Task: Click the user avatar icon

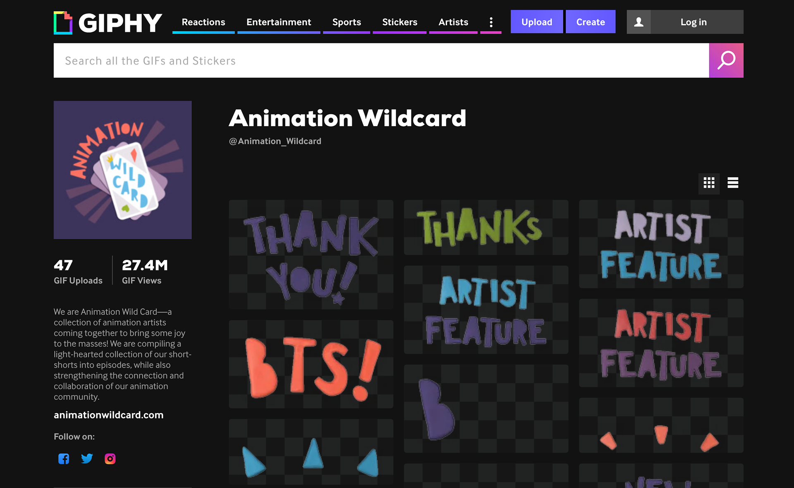Action: [639, 22]
